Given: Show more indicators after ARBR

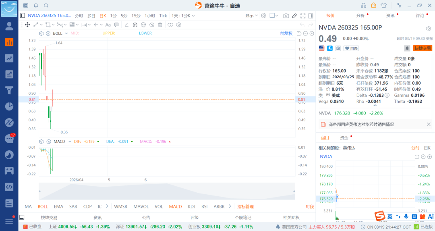Looking at the screenshot, I should [x=230, y=206].
